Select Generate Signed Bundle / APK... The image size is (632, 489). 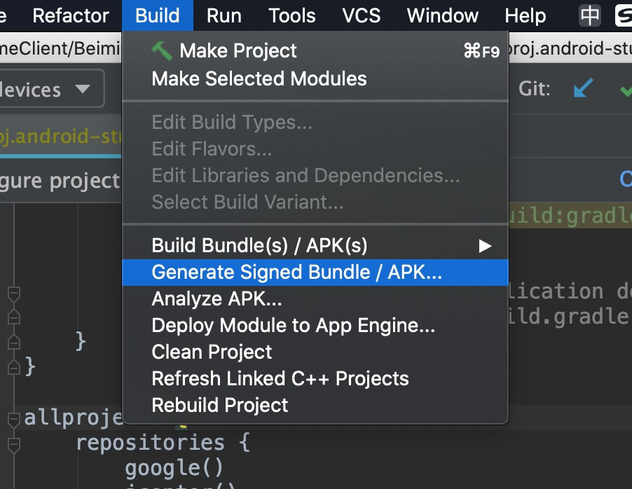click(x=315, y=273)
